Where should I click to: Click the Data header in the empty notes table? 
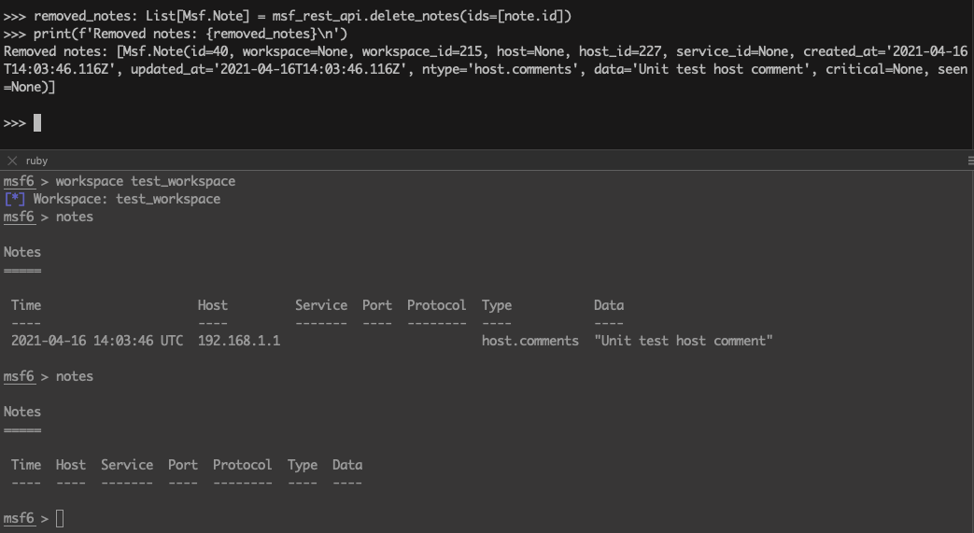pos(347,465)
